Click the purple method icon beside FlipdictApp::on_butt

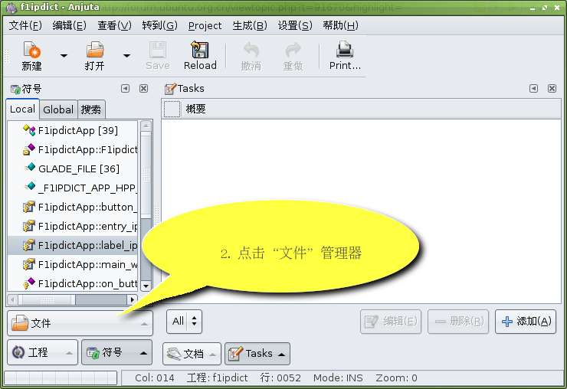click(29, 283)
